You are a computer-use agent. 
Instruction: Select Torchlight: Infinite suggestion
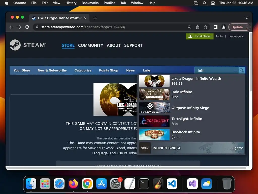(x=191, y=121)
